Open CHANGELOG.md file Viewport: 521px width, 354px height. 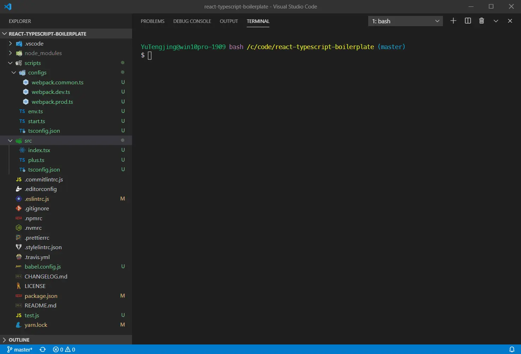tap(66, 276)
